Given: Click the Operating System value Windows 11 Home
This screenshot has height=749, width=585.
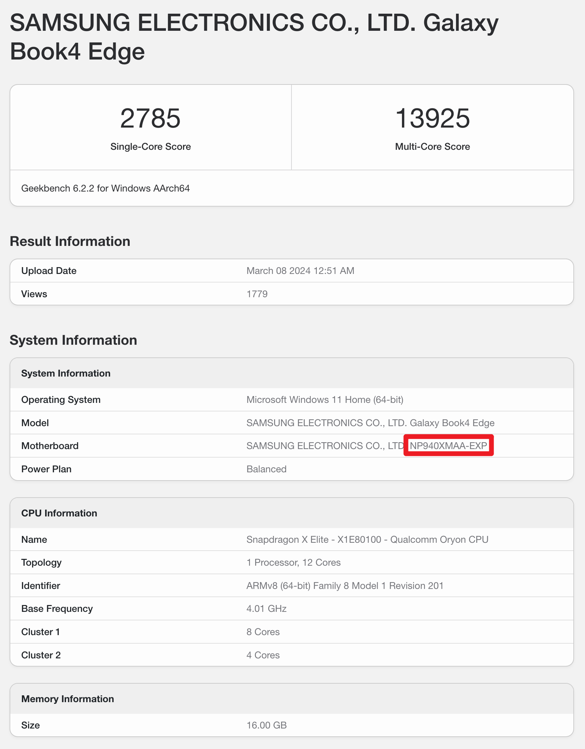Looking at the screenshot, I should coord(325,399).
